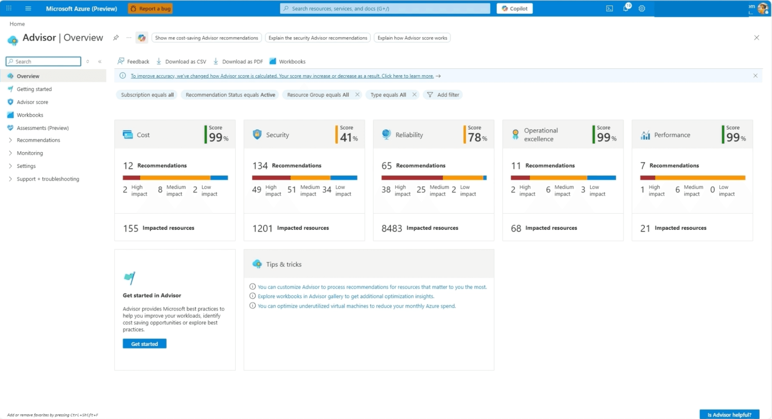Dismiss the Advisor score info banner
The width and height of the screenshot is (772, 419).
pos(755,76)
